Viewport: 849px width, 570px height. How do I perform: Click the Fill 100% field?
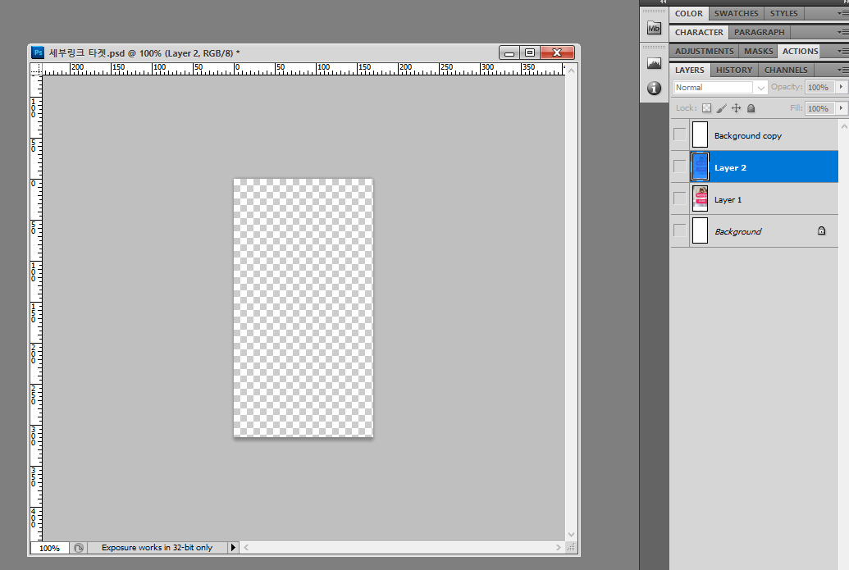click(819, 108)
